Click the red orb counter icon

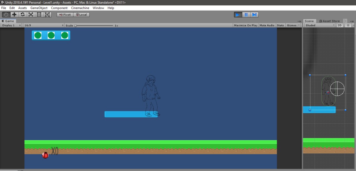pyautogui.click(x=45, y=155)
